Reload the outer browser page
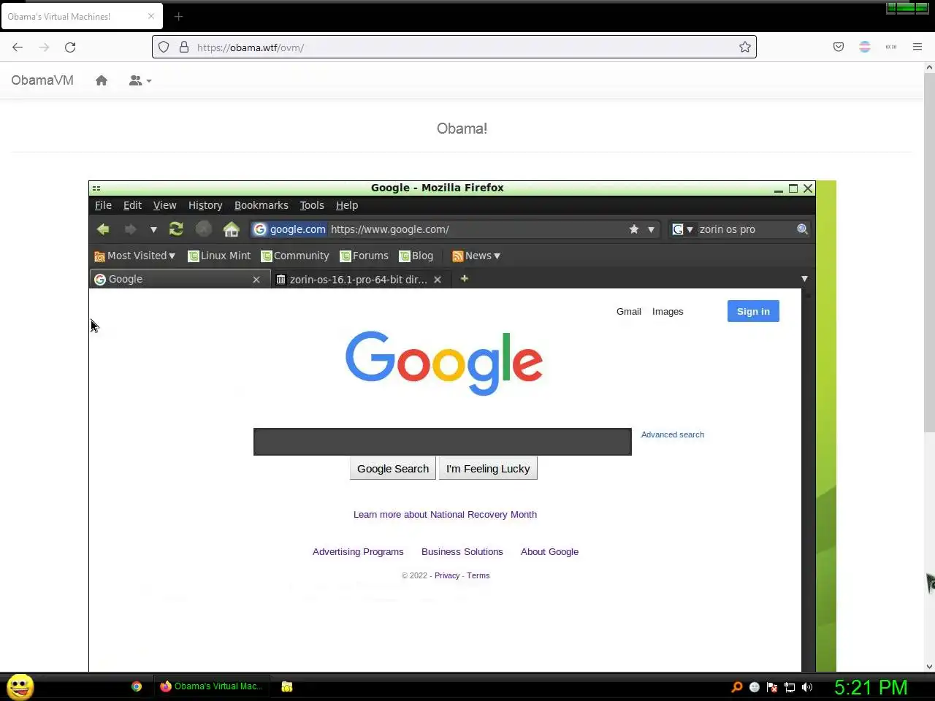The image size is (935, 701). tap(70, 47)
